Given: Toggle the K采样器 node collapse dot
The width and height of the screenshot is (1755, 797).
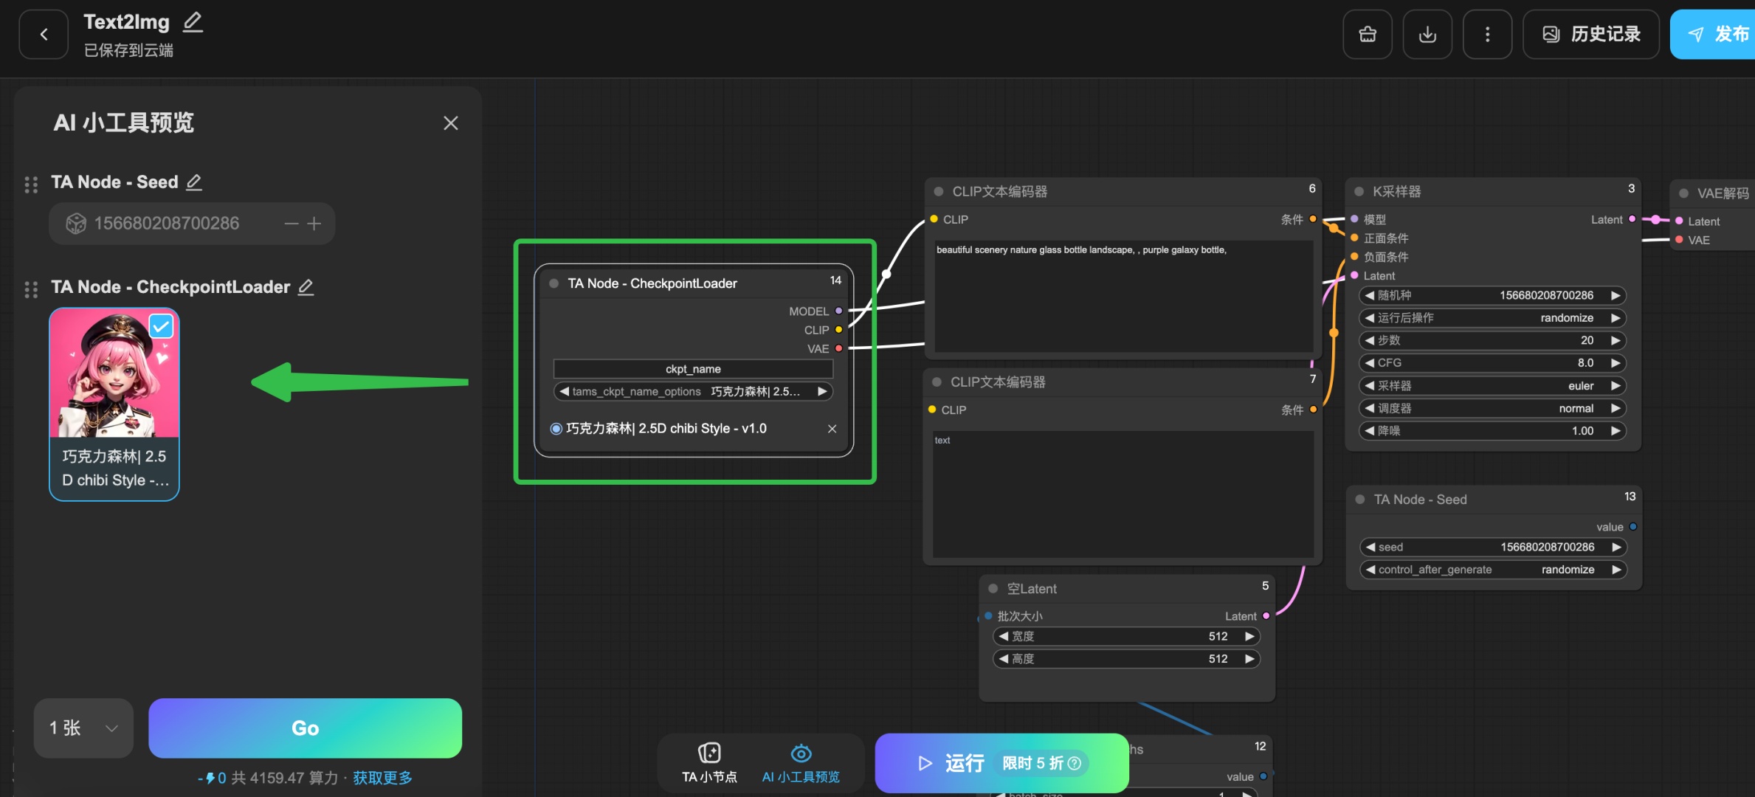Looking at the screenshot, I should click(x=1359, y=192).
